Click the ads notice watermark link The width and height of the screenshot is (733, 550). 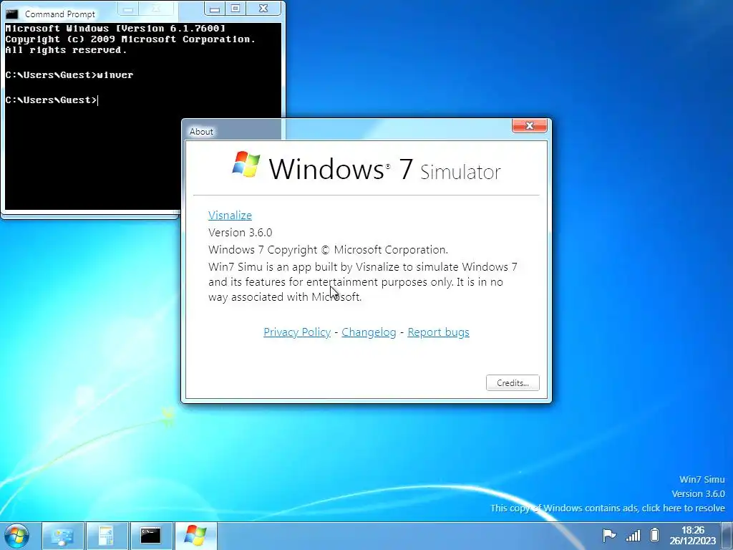point(608,508)
